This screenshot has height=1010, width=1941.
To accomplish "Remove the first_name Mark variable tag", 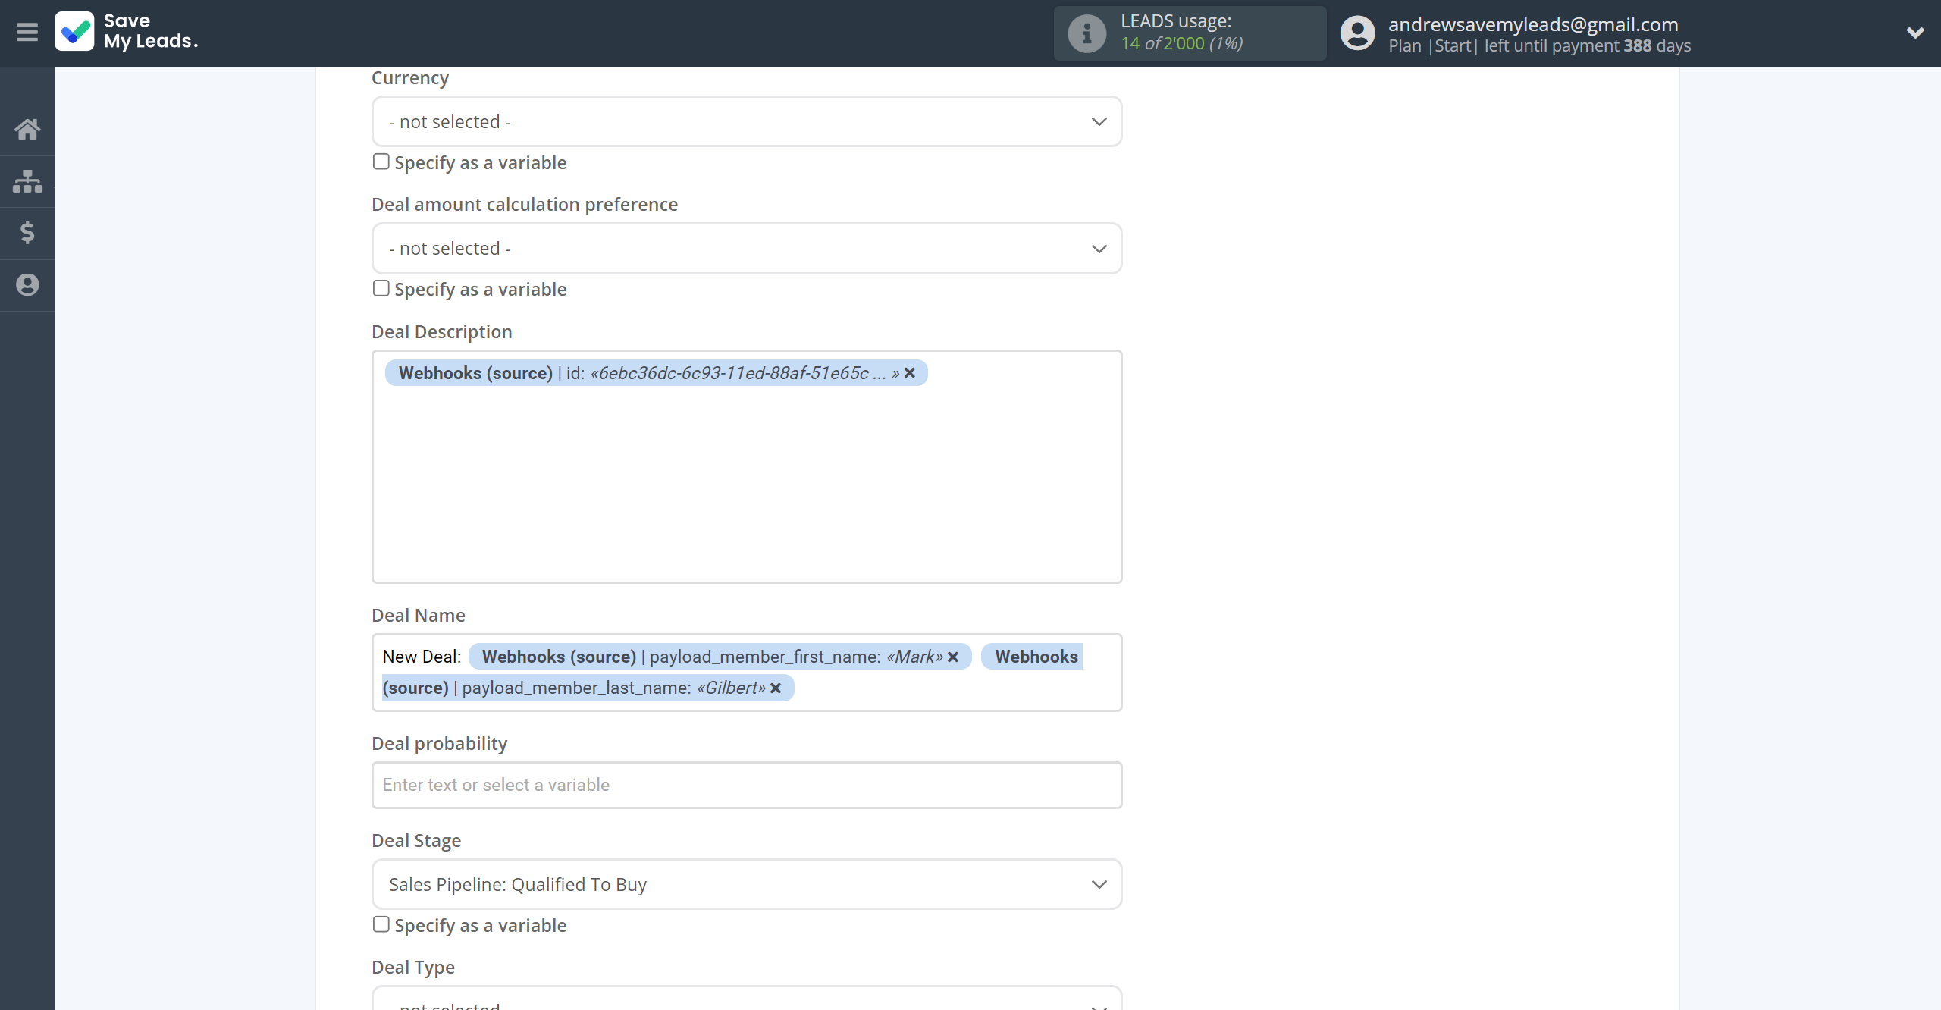I will click(x=953, y=657).
